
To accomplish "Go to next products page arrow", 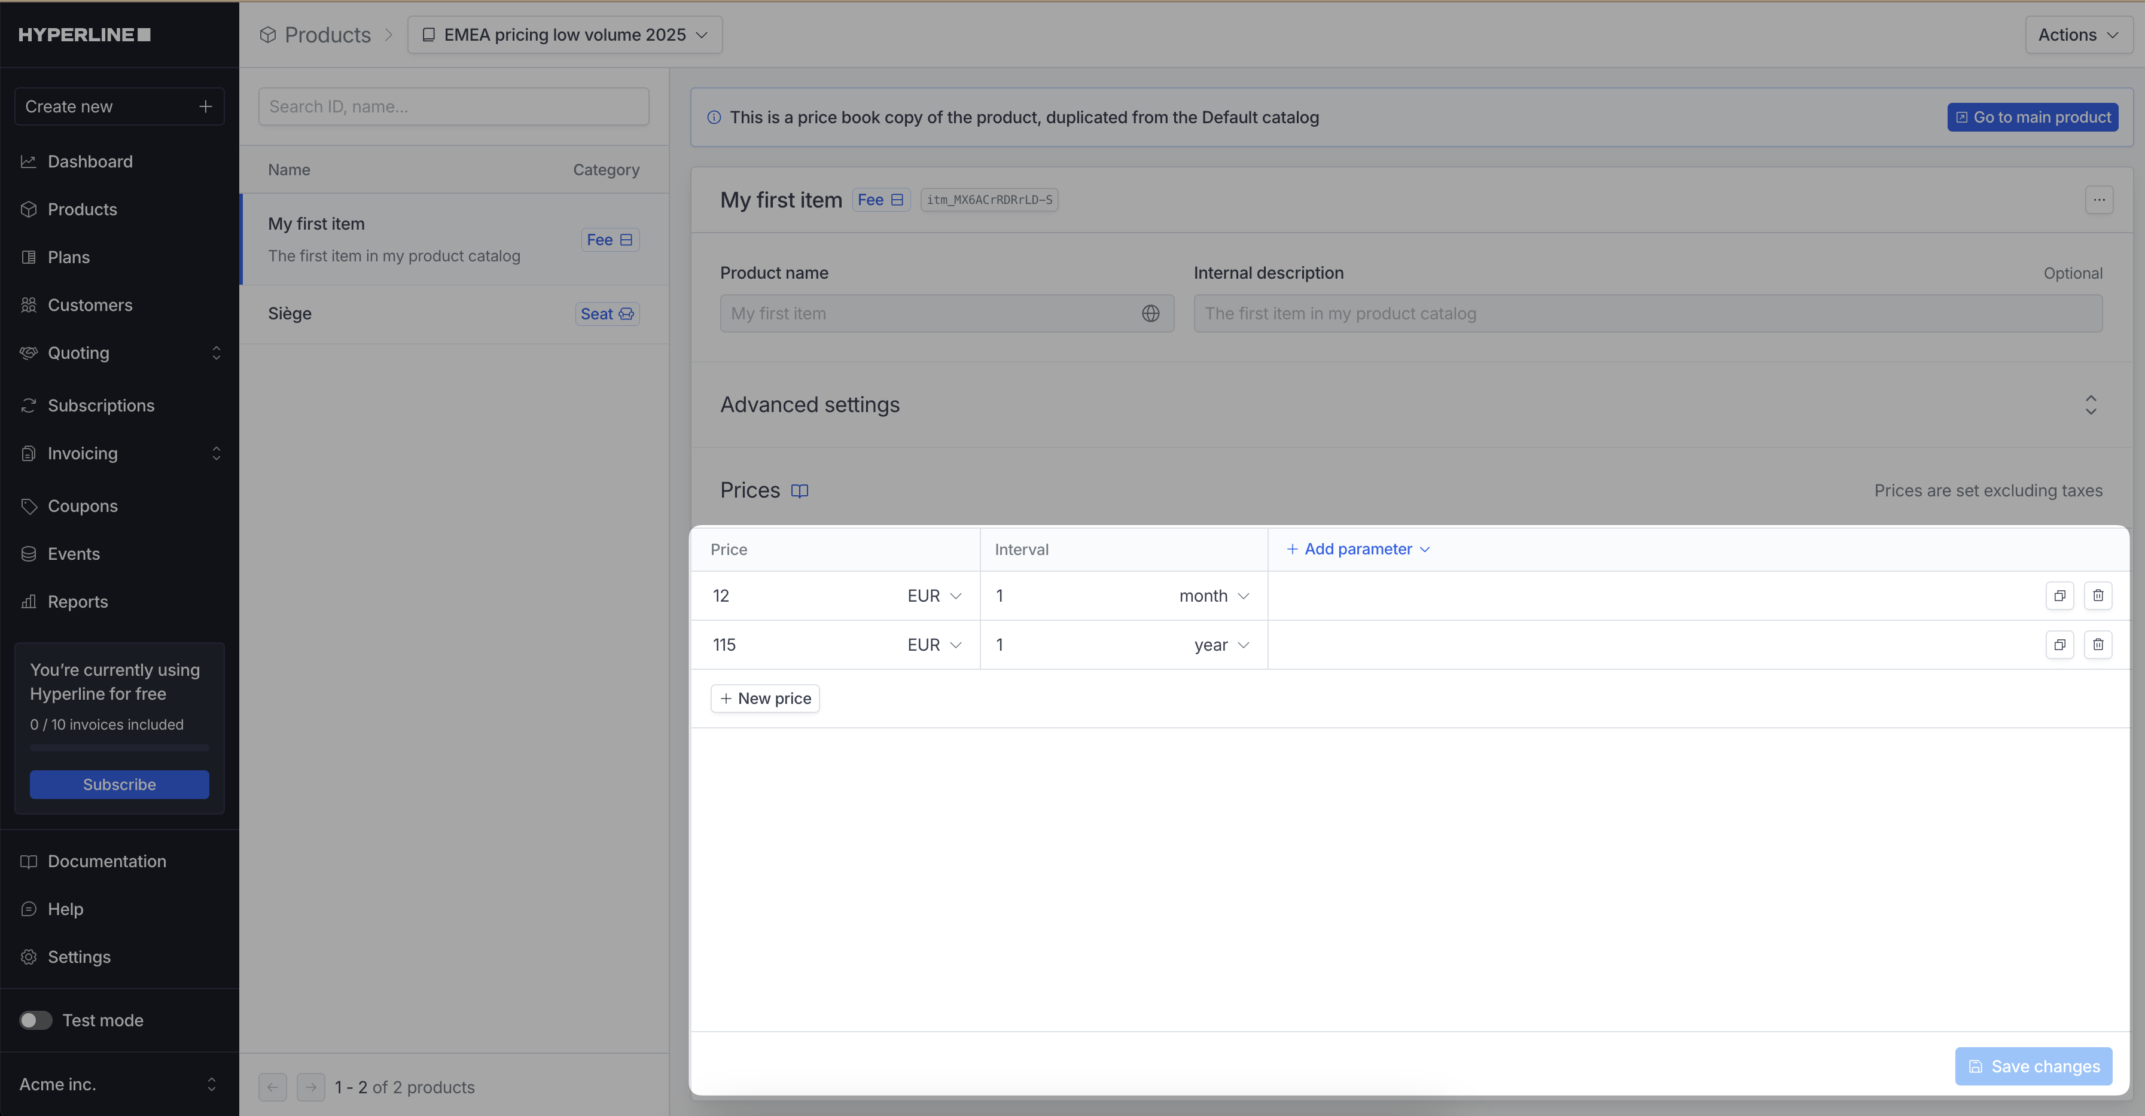I will click(x=310, y=1087).
